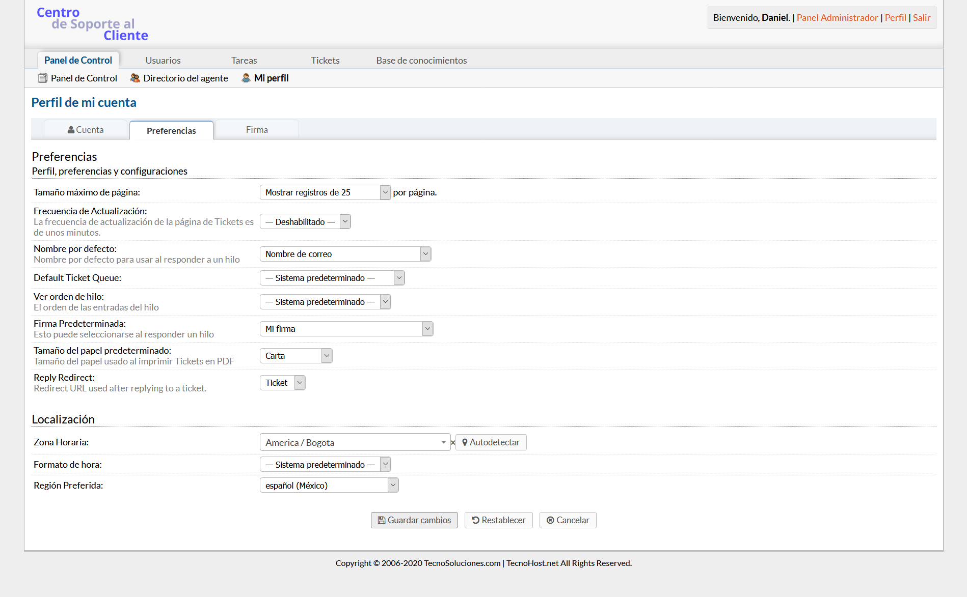Open the Región Preferida language dropdown

click(329, 486)
